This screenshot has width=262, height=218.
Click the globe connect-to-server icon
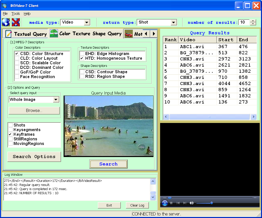point(6,22)
